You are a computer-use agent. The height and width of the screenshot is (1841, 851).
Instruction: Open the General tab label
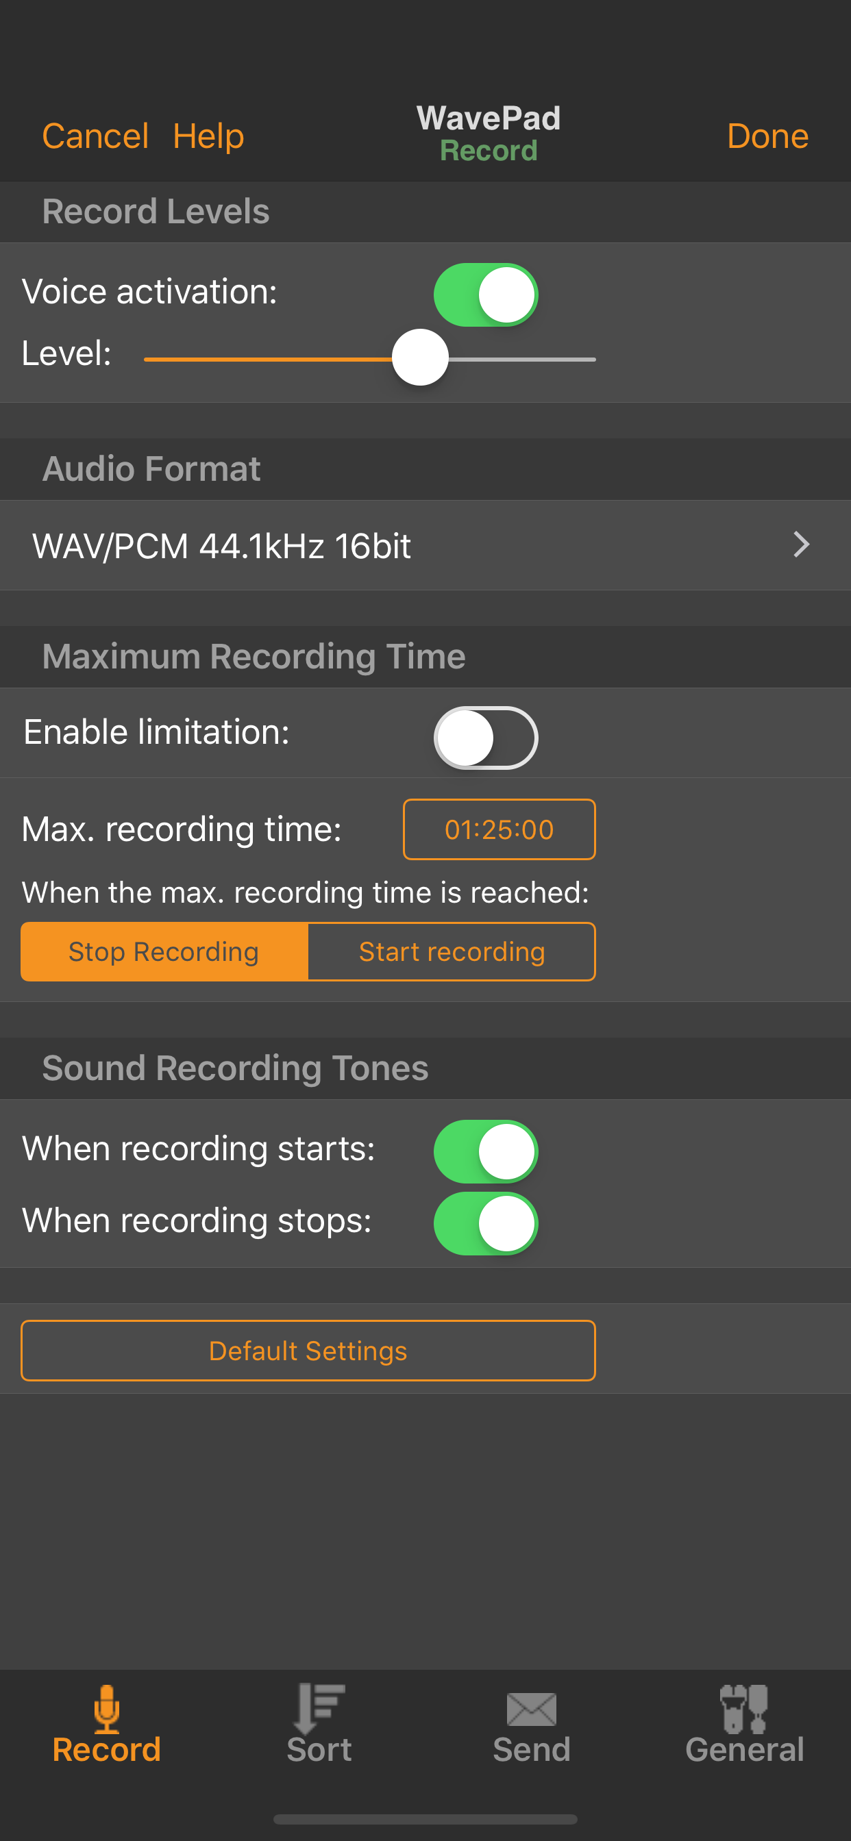coord(743,1749)
